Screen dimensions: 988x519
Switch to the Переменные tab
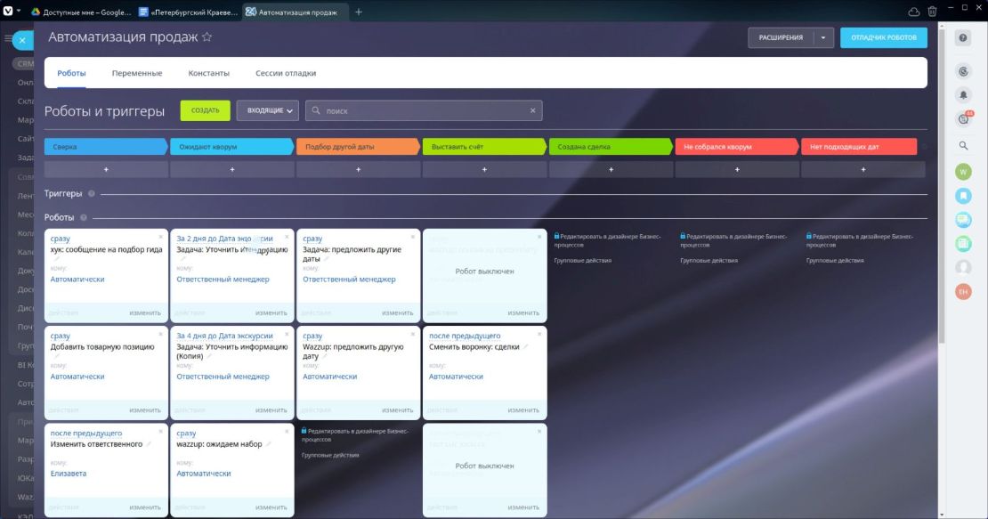(137, 73)
